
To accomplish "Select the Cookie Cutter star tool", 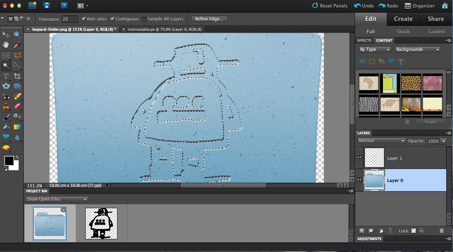I will tap(6, 86).
